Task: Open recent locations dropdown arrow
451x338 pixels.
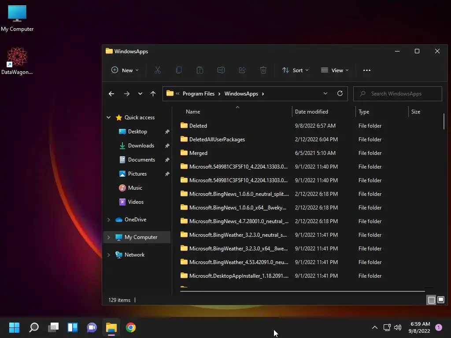Action: (x=140, y=94)
